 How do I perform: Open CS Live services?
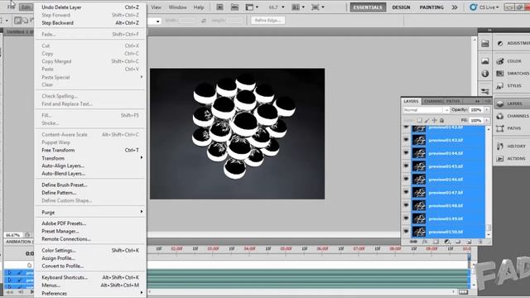tap(484, 7)
